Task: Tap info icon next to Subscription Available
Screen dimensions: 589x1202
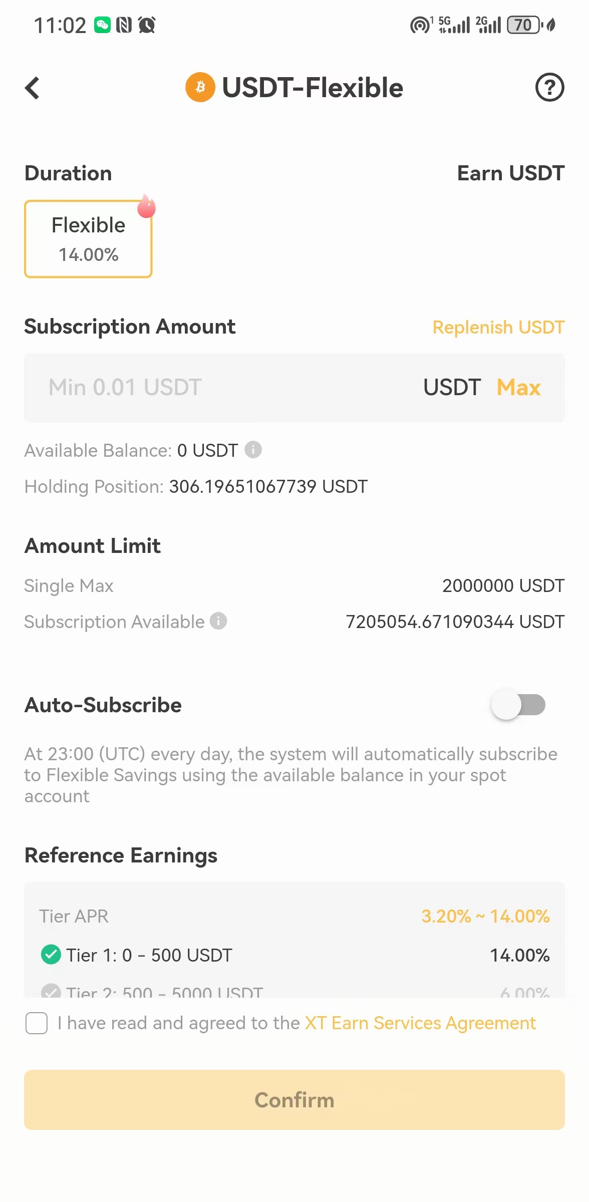Action: [x=218, y=621]
